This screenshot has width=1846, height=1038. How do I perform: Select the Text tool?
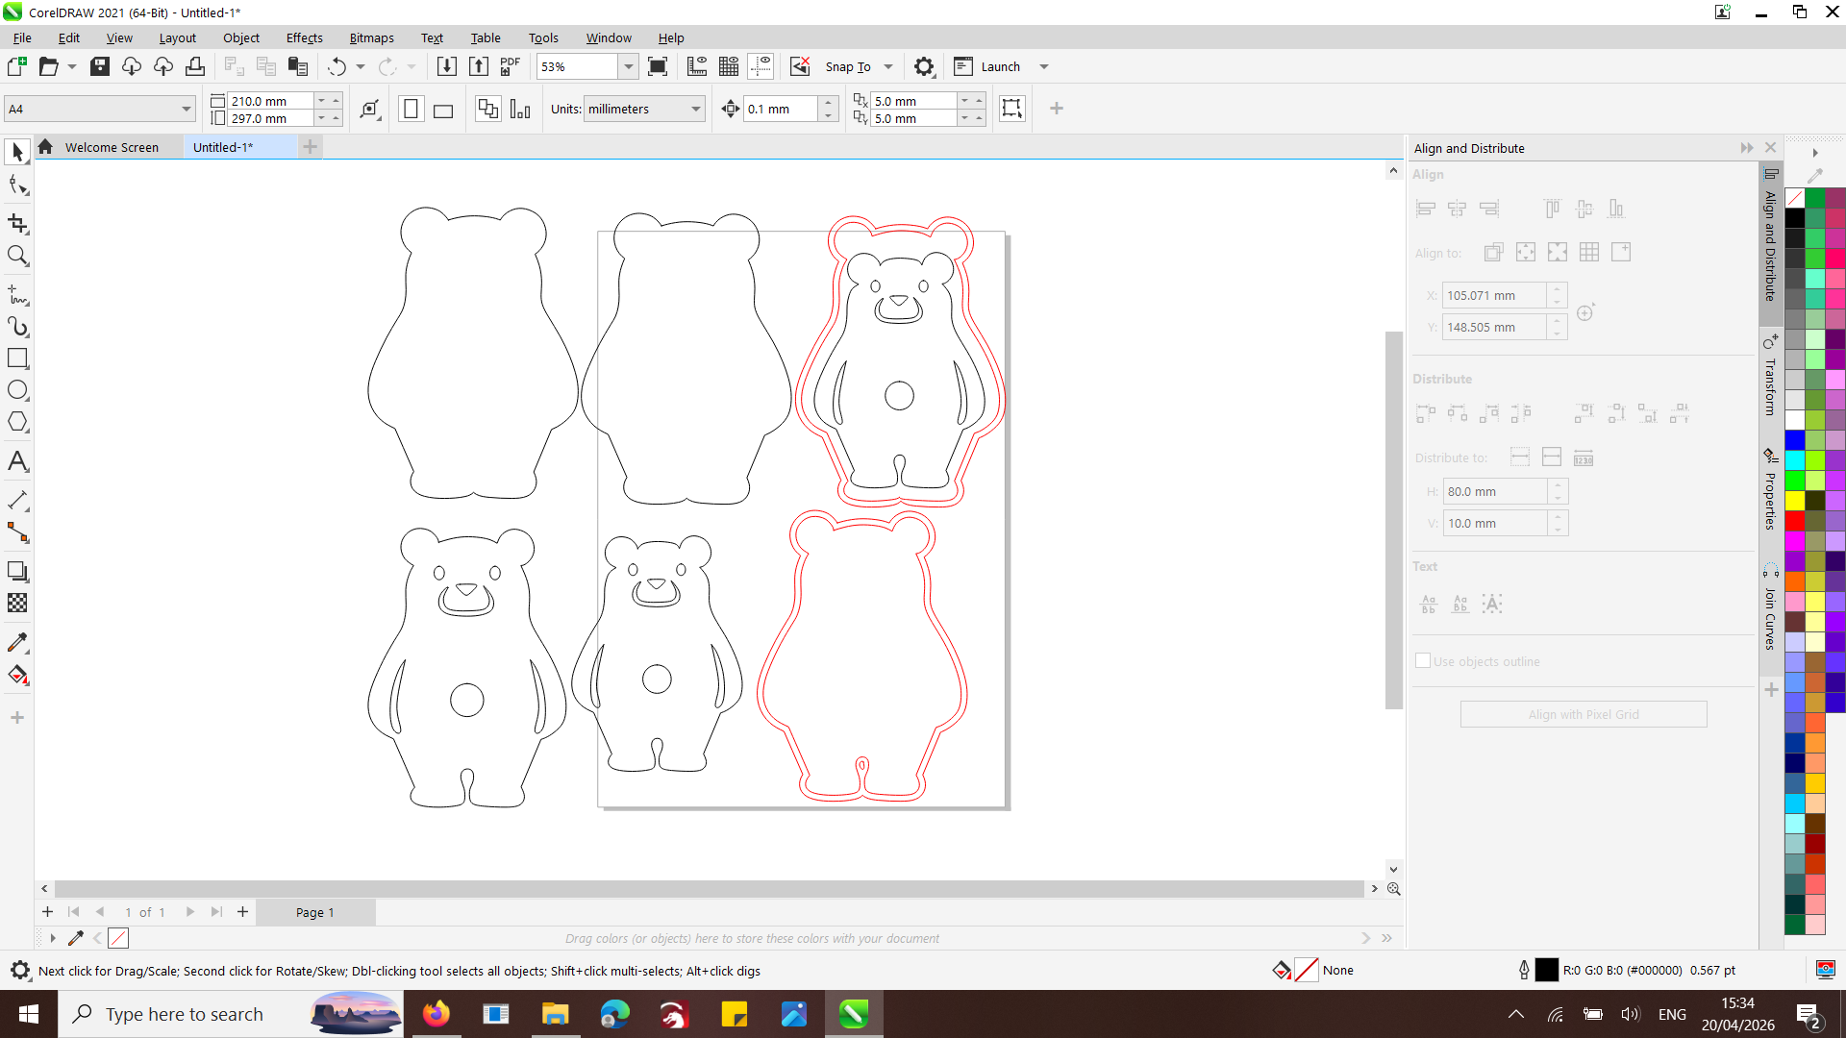[x=17, y=461]
